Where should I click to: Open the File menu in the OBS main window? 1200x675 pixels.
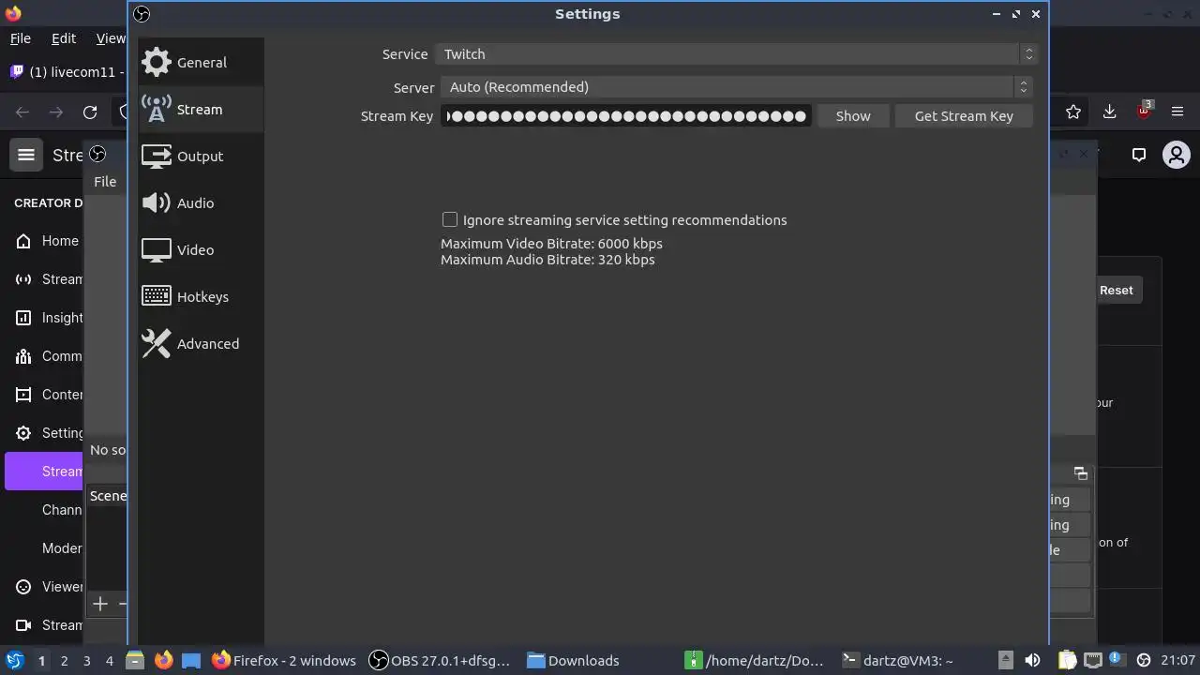[x=105, y=181]
